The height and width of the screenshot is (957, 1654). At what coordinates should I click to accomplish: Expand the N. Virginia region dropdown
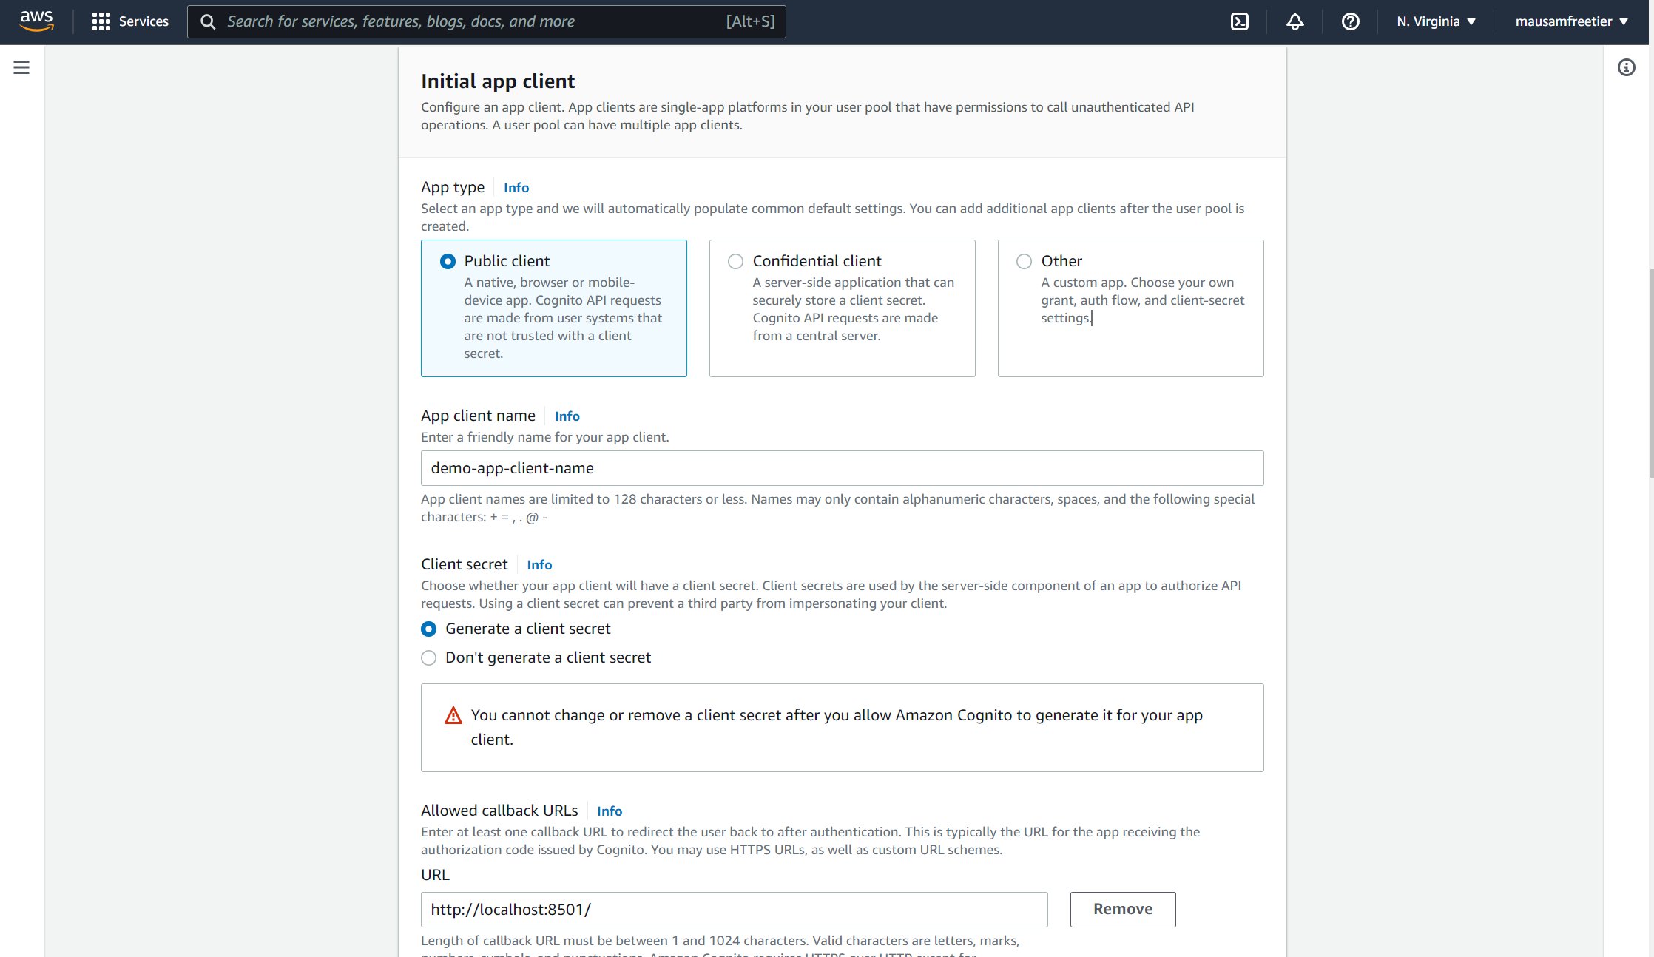[1436, 21]
